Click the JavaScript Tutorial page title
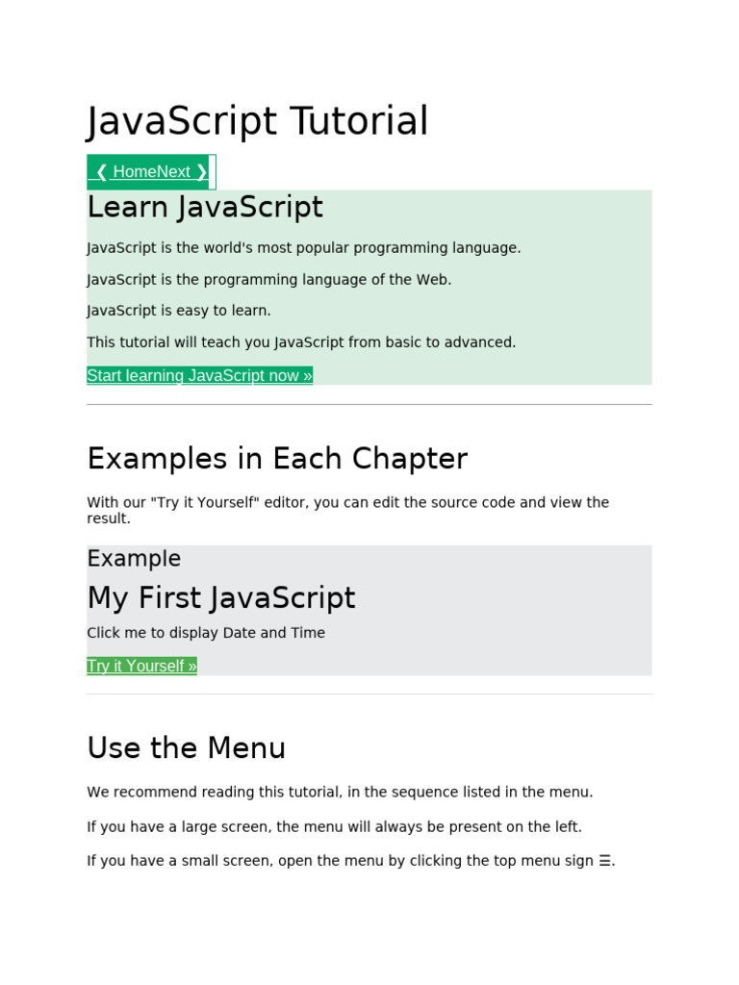This screenshot has width=739, height=985. 257,122
